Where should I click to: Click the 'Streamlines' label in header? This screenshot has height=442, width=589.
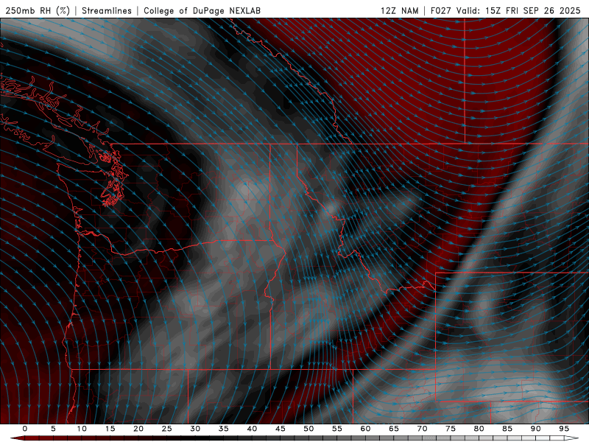point(107,10)
